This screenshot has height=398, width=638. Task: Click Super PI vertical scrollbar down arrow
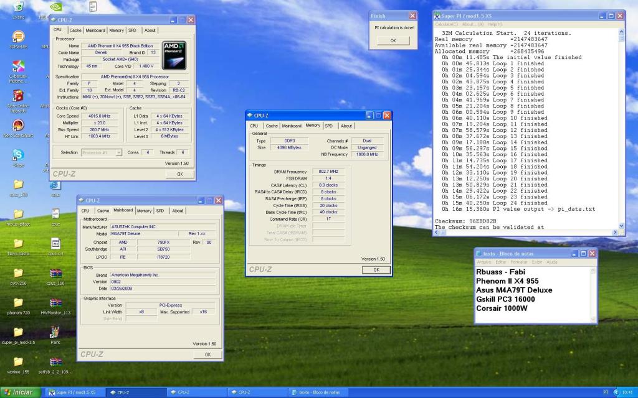point(621,226)
